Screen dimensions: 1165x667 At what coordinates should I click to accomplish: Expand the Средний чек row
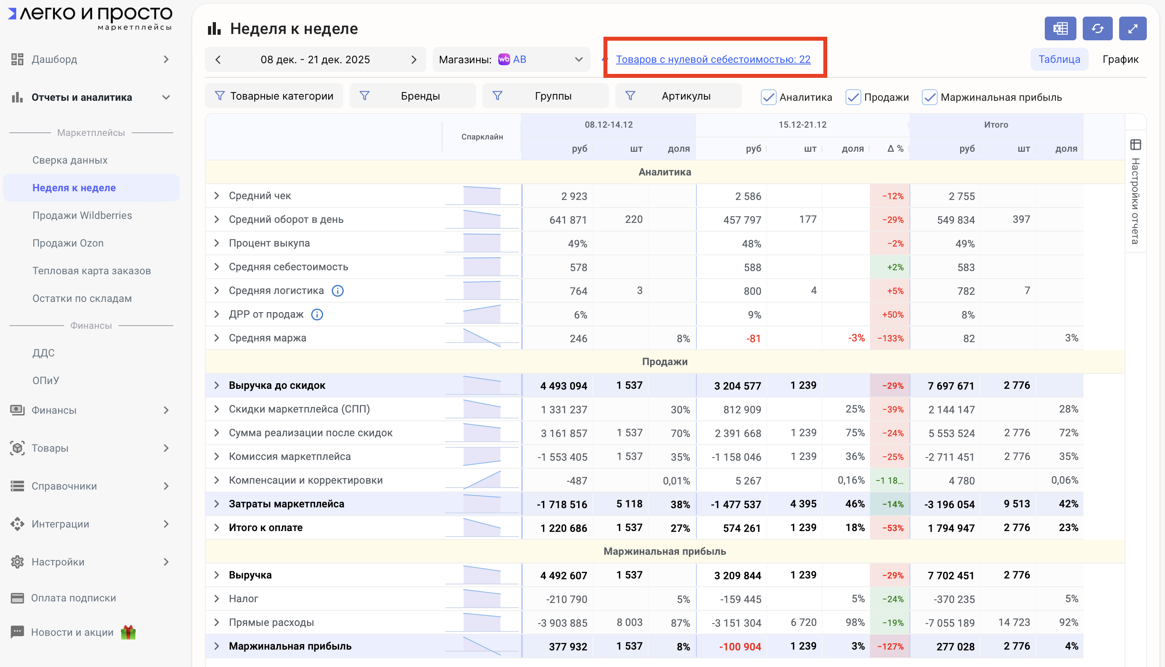click(216, 196)
